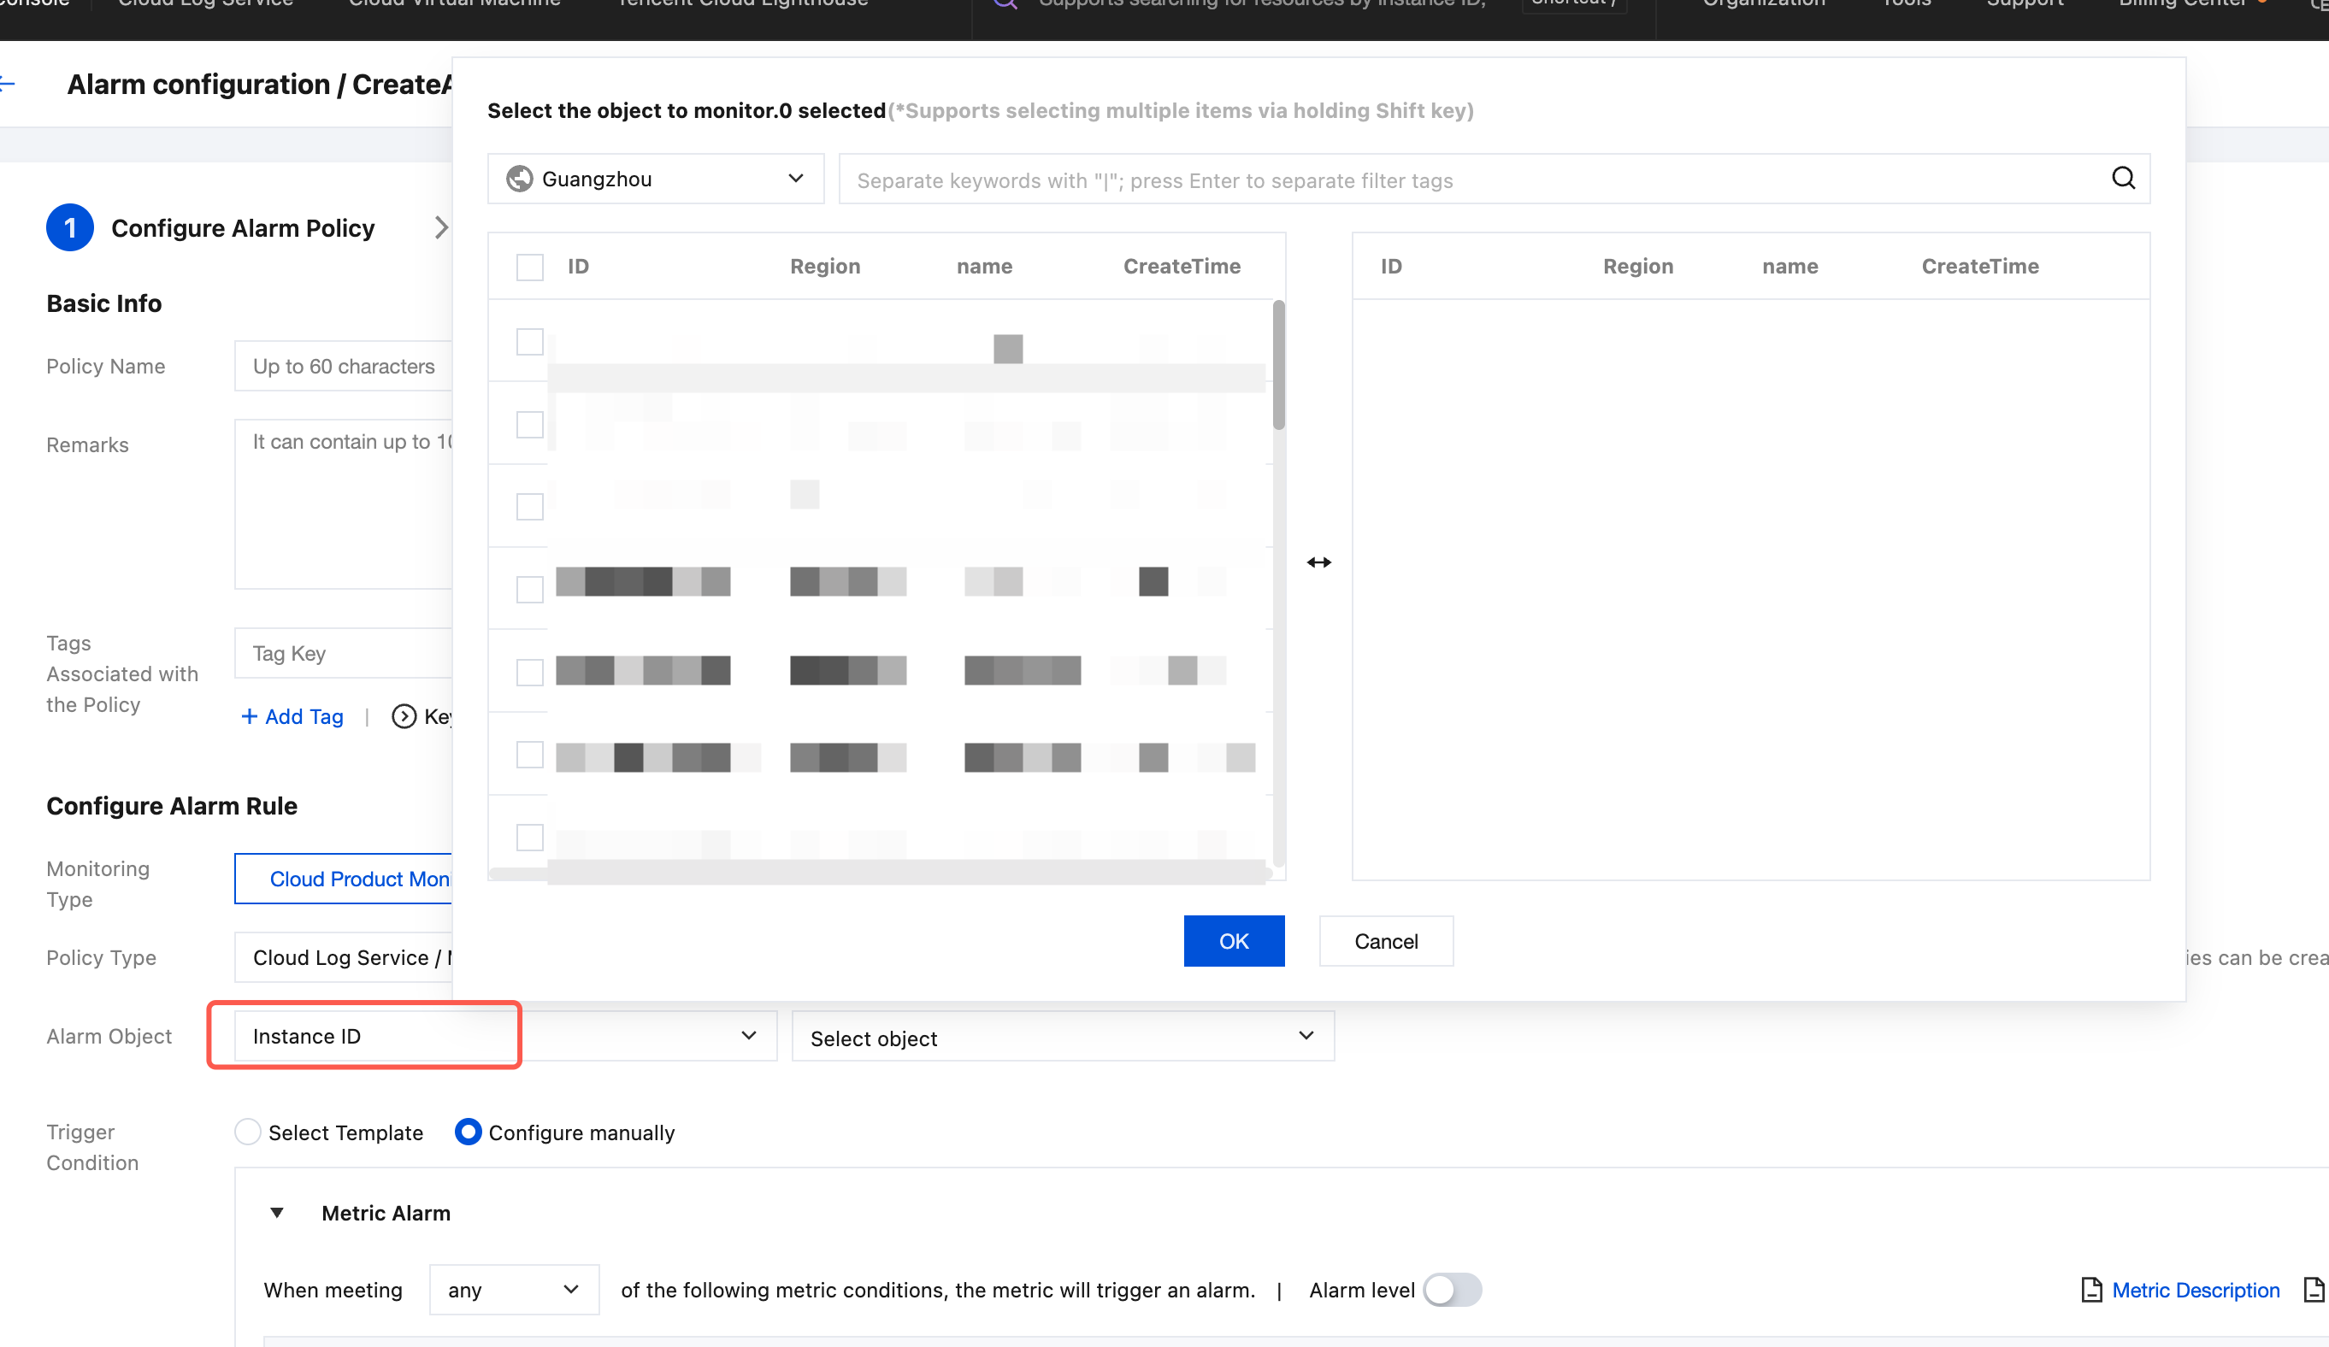2329x1347 pixels.
Task: Choose the Select Template radio option
Action: [x=248, y=1132]
